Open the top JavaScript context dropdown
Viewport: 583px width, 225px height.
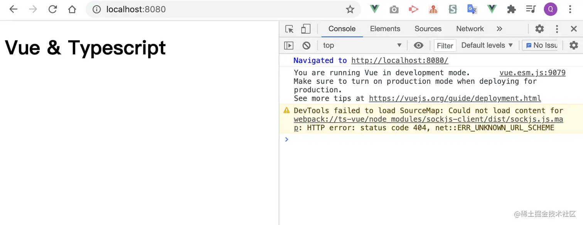[x=362, y=46]
